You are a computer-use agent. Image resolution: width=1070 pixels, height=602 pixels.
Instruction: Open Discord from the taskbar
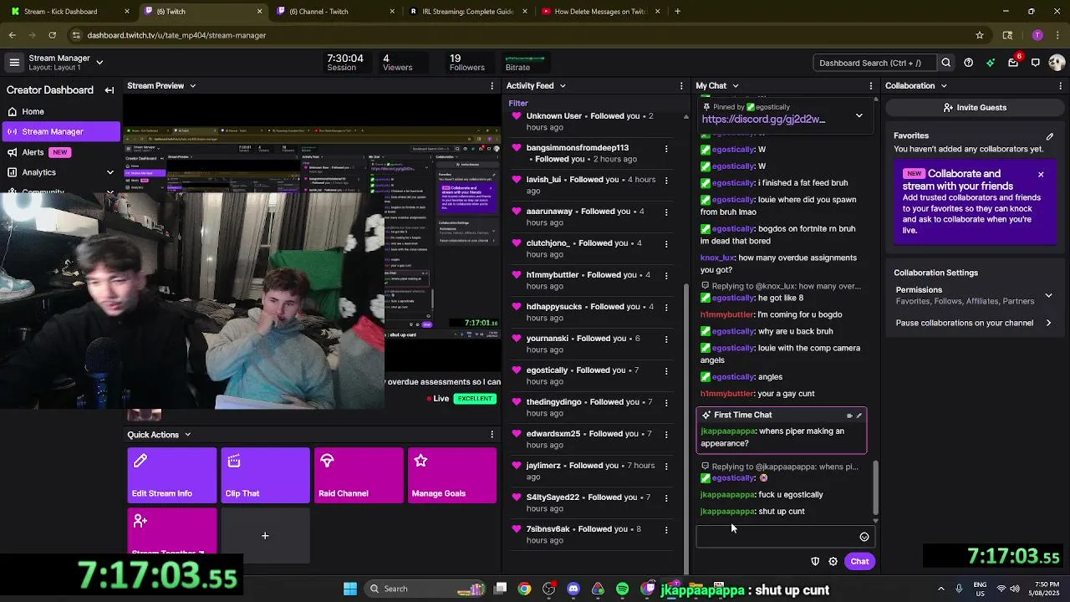tap(573, 589)
